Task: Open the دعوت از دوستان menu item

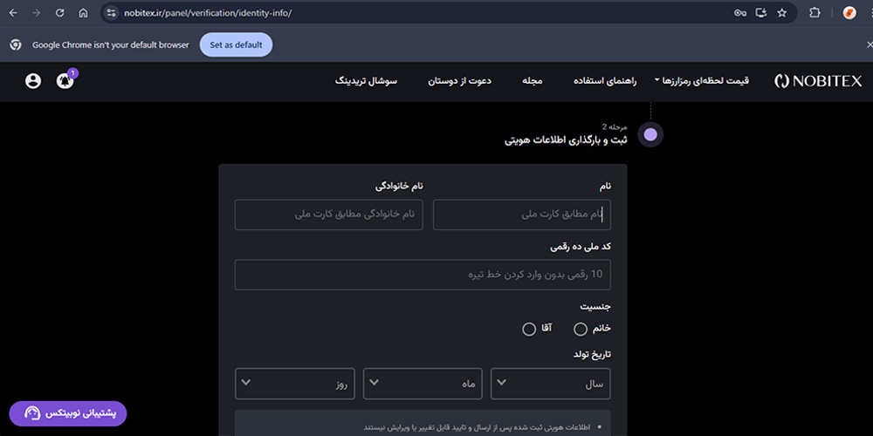Action: [x=459, y=81]
